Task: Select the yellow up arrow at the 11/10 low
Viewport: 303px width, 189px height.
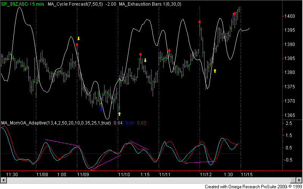Action: point(119,114)
